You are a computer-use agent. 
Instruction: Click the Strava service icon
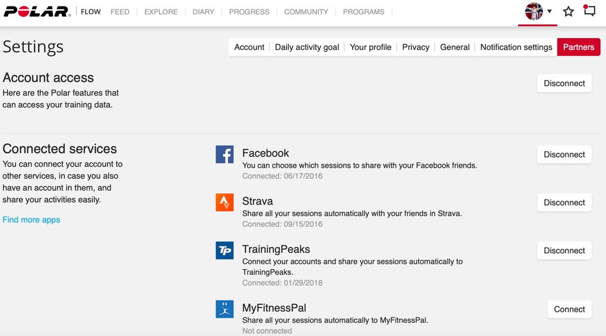pyautogui.click(x=224, y=202)
